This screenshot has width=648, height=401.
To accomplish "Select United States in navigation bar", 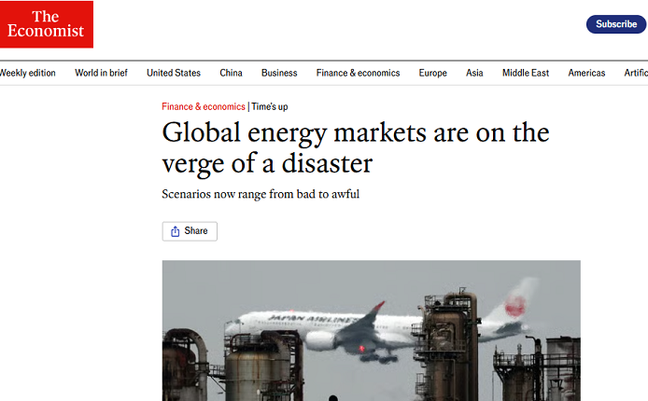I will click(x=174, y=73).
